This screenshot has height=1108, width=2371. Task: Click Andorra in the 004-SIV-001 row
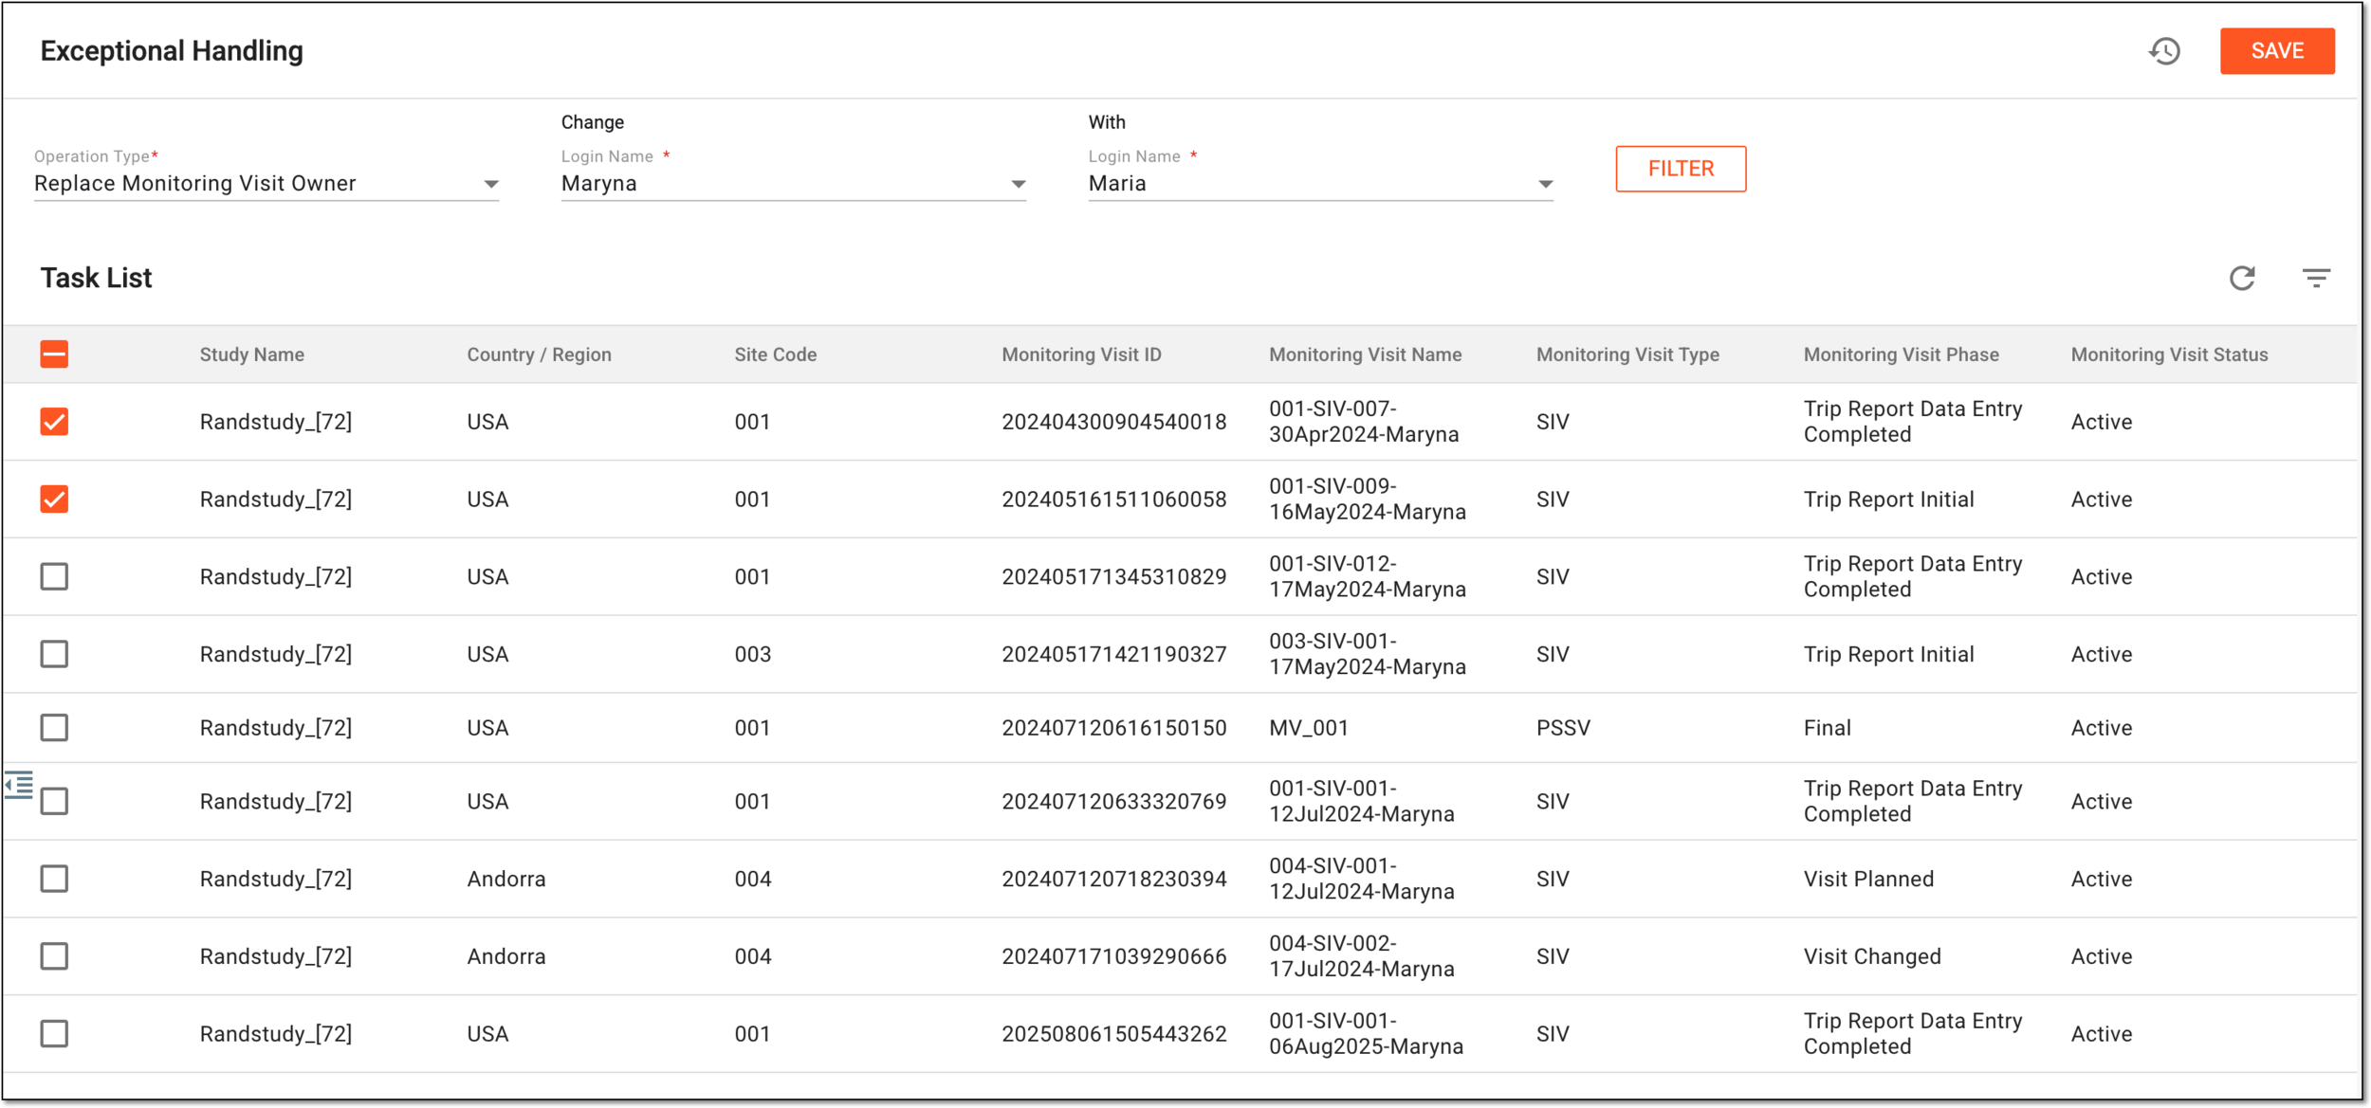[x=505, y=879]
